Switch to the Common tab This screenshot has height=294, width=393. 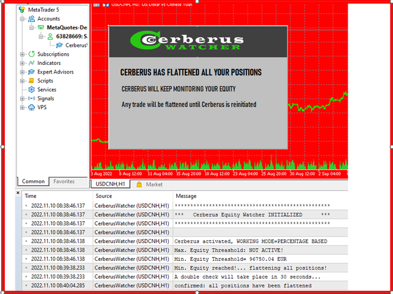33,181
